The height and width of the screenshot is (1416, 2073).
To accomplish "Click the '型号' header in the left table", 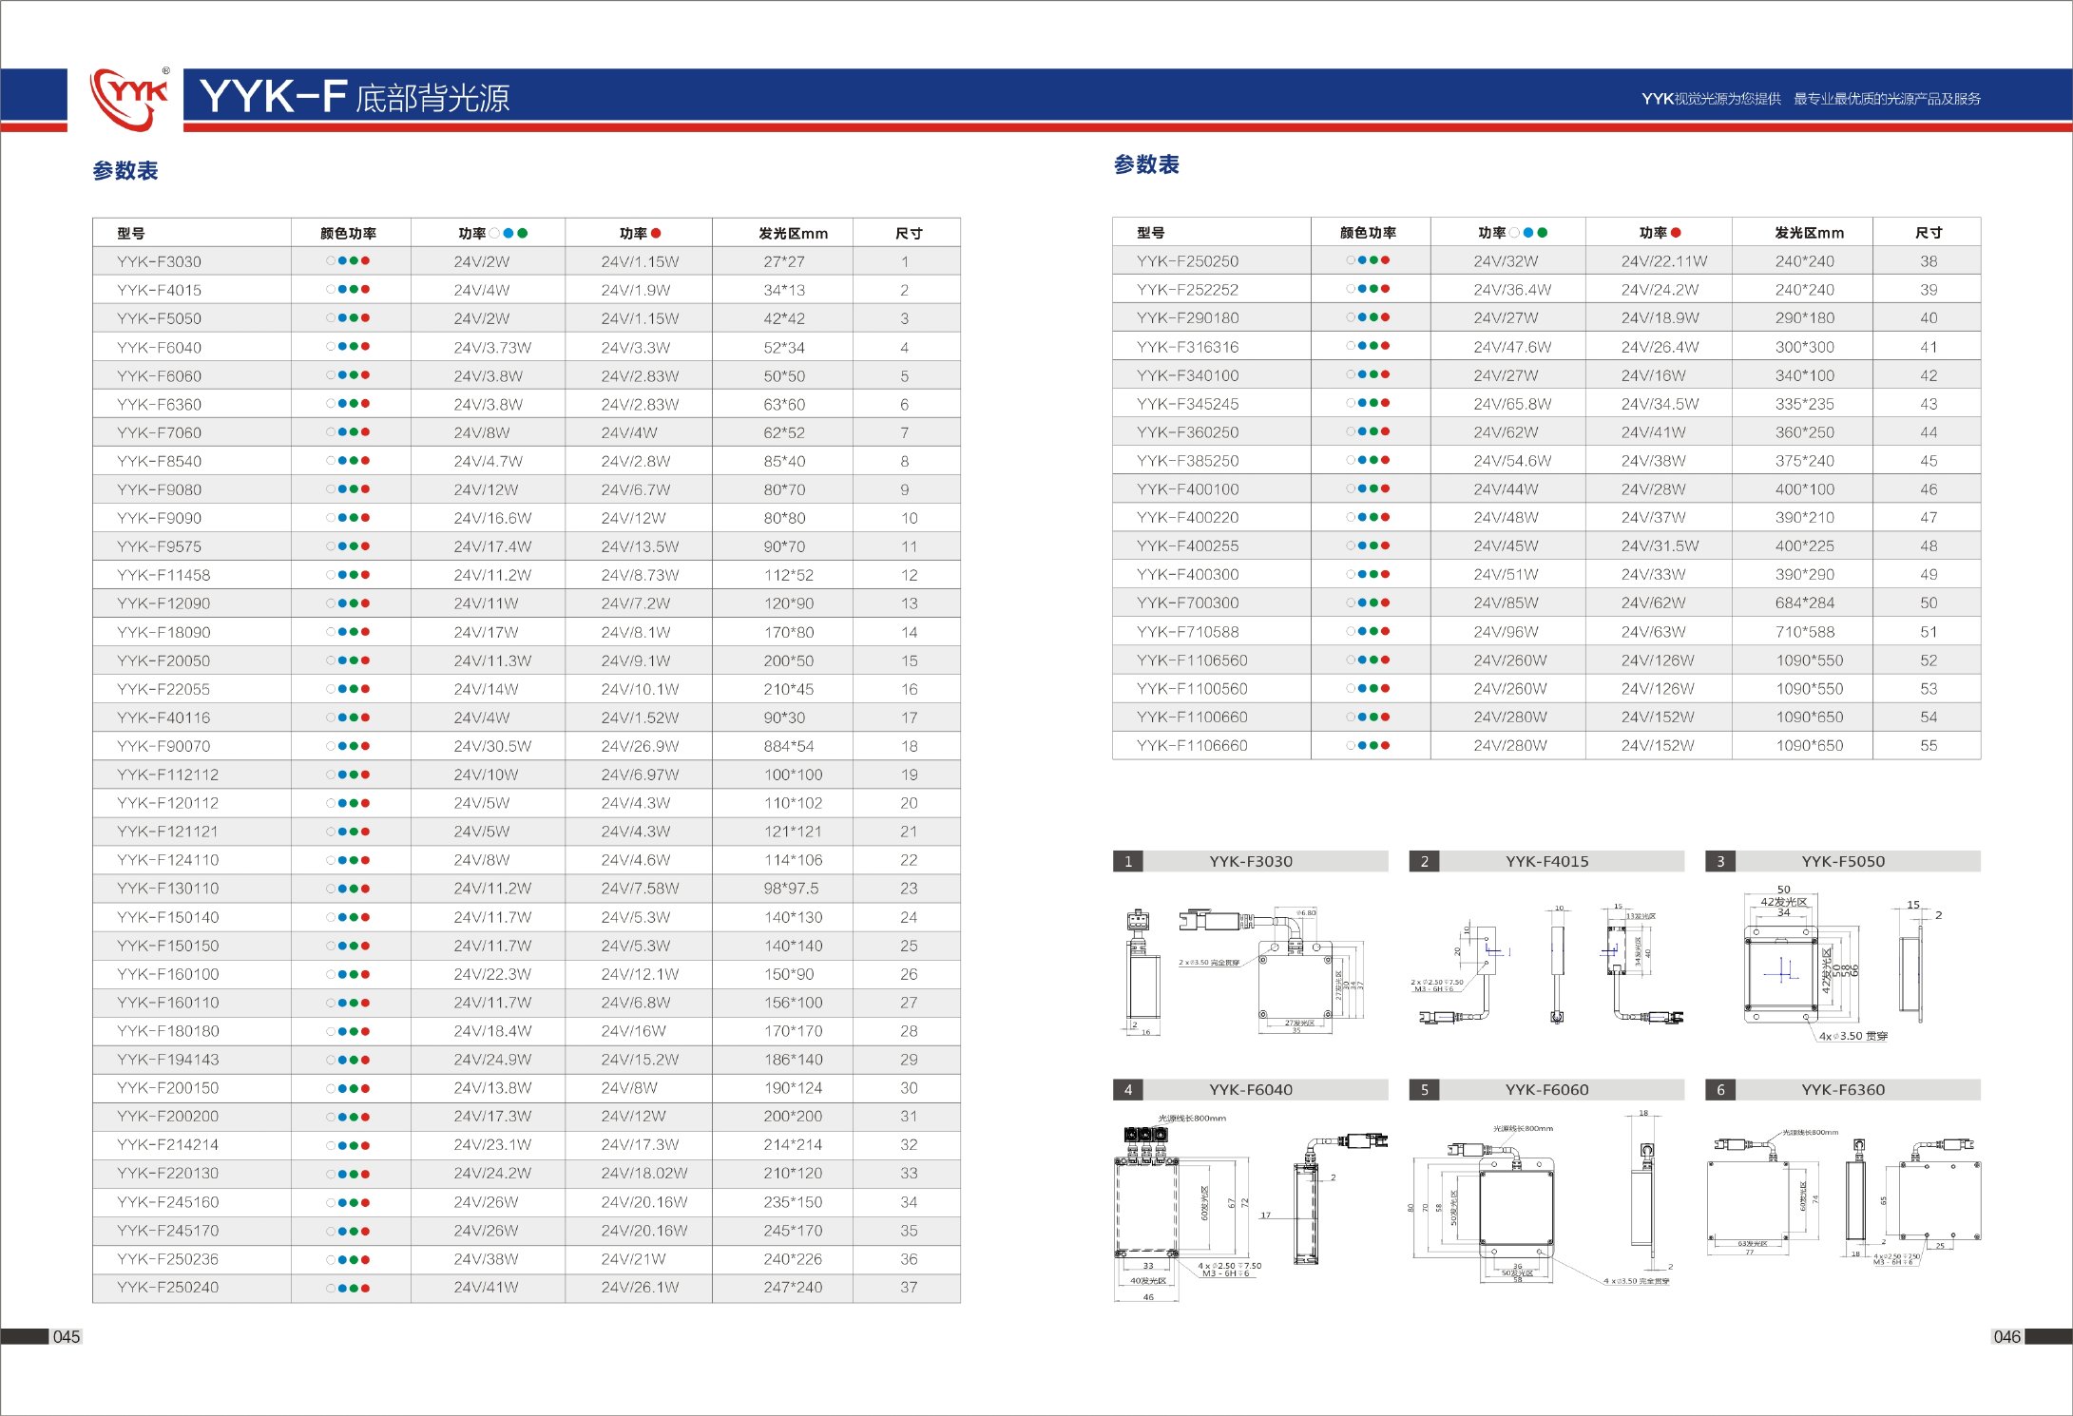I will coord(131,233).
